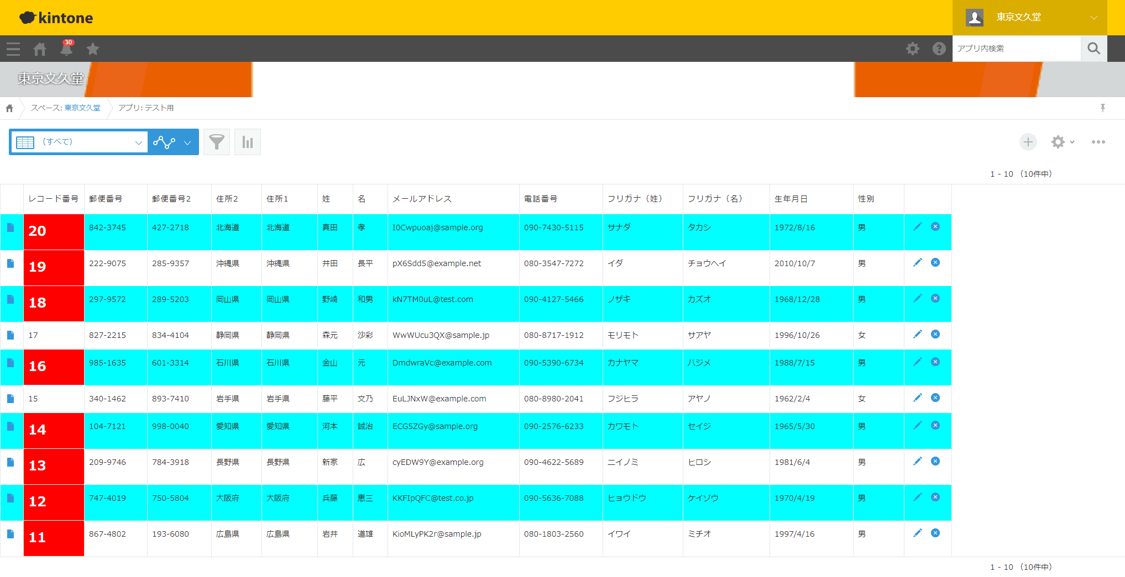1125x577 pixels.
Task: Open the three-dots options menu
Action: pyautogui.click(x=1098, y=142)
